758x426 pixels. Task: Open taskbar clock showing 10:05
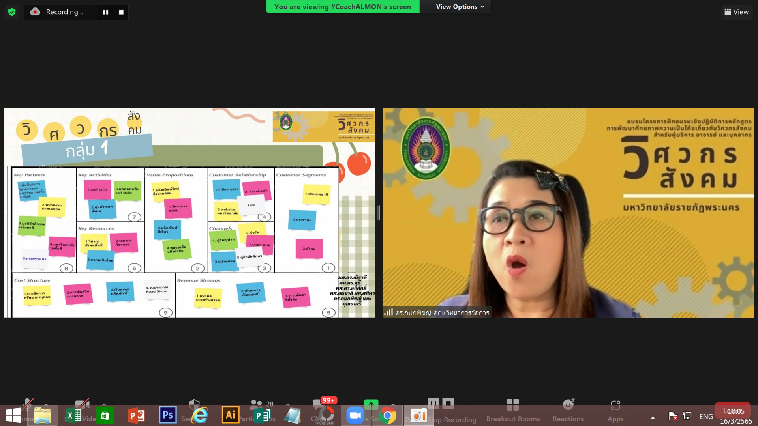click(x=736, y=416)
